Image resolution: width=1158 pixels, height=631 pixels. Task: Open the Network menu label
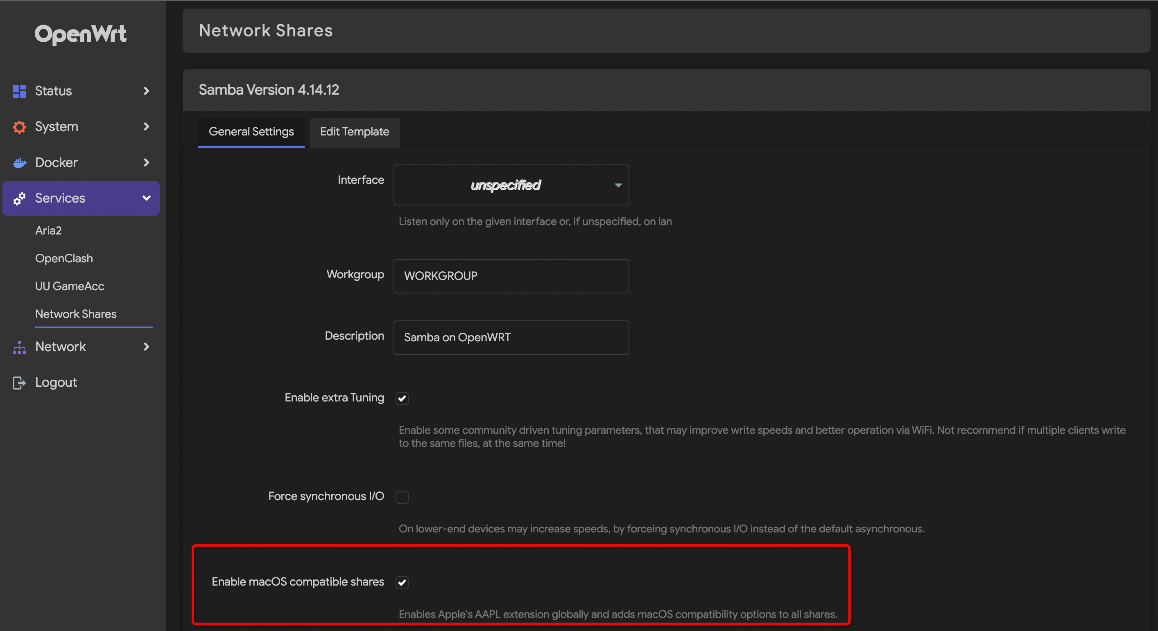pyautogui.click(x=61, y=347)
